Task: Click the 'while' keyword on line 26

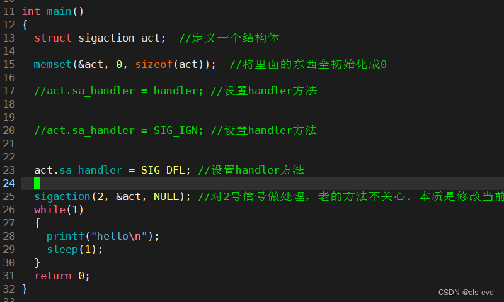Action: (50, 210)
